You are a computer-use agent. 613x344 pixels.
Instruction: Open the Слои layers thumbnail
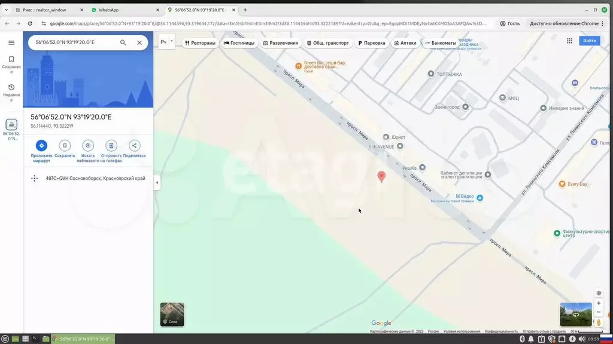point(172,314)
